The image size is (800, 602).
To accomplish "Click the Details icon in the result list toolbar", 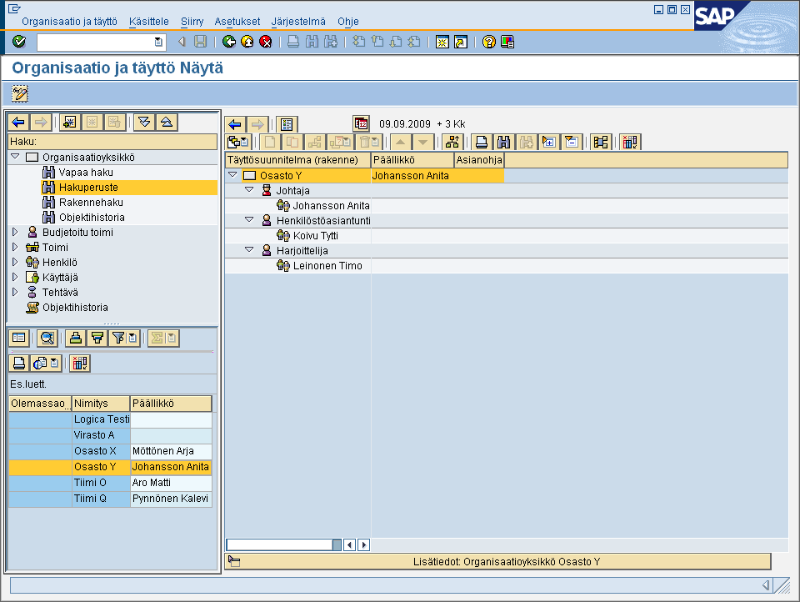I will point(19,338).
